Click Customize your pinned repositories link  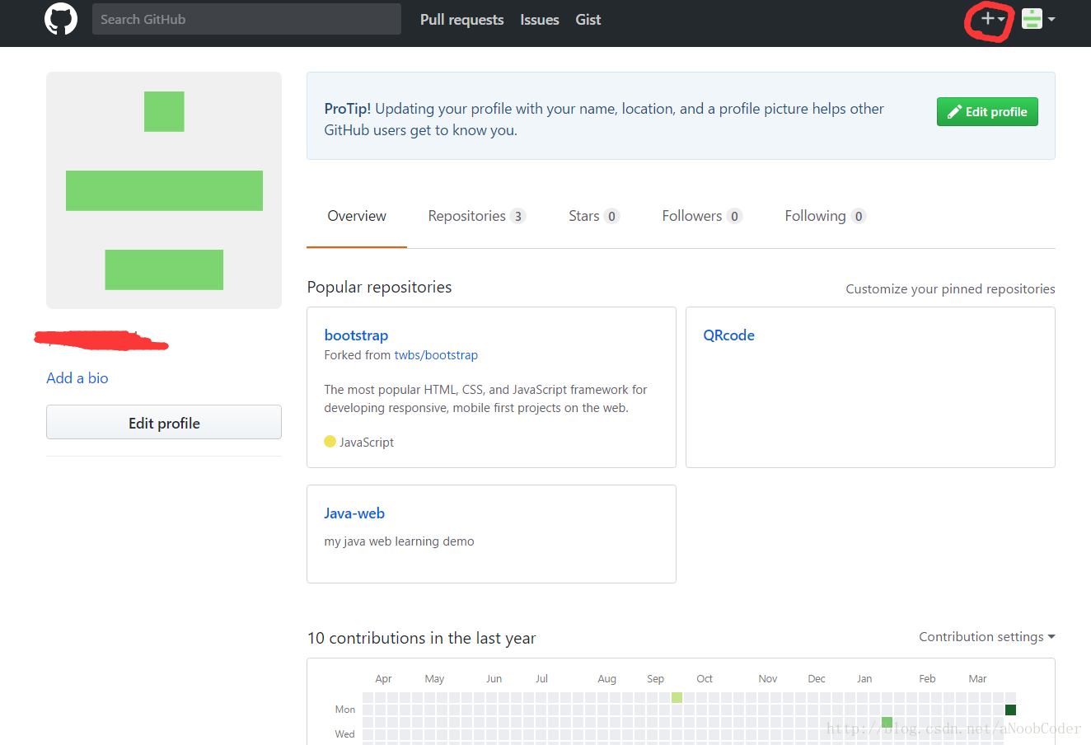pos(950,289)
